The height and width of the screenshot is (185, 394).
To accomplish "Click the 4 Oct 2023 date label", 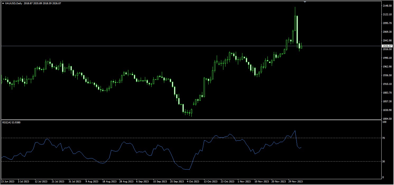I will click(194, 182).
